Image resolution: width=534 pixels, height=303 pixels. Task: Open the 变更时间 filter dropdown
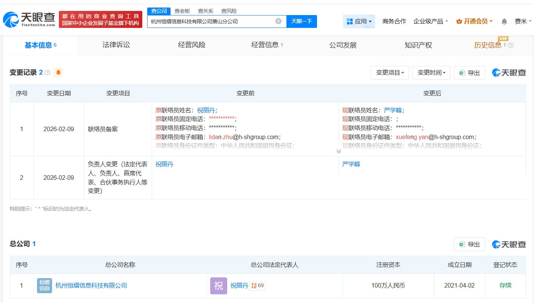pyautogui.click(x=431, y=73)
